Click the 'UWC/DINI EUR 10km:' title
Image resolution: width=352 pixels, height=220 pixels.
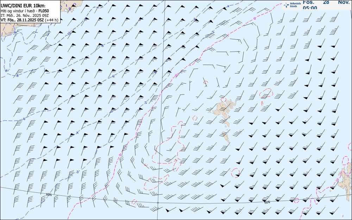point(23,6)
